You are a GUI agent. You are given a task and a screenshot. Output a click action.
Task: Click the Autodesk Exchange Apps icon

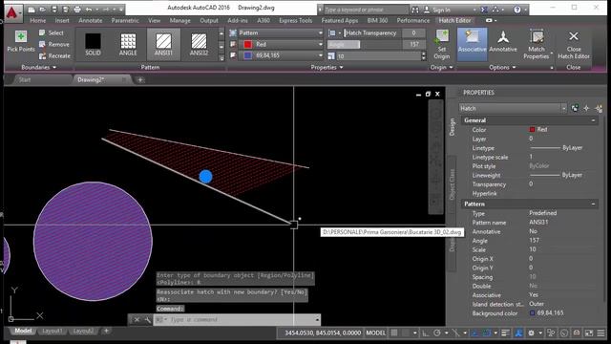[x=484, y=10]
